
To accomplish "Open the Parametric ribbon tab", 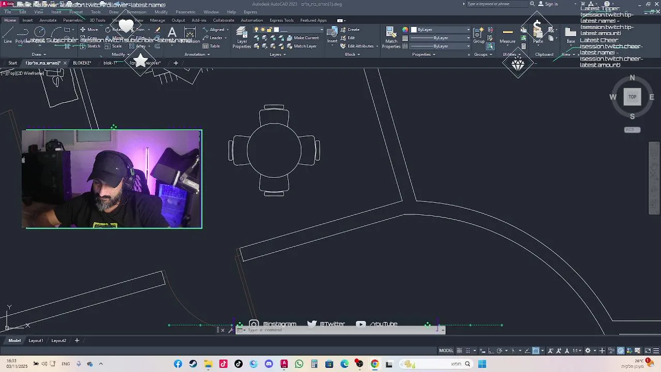I will (x=72, y=20).
